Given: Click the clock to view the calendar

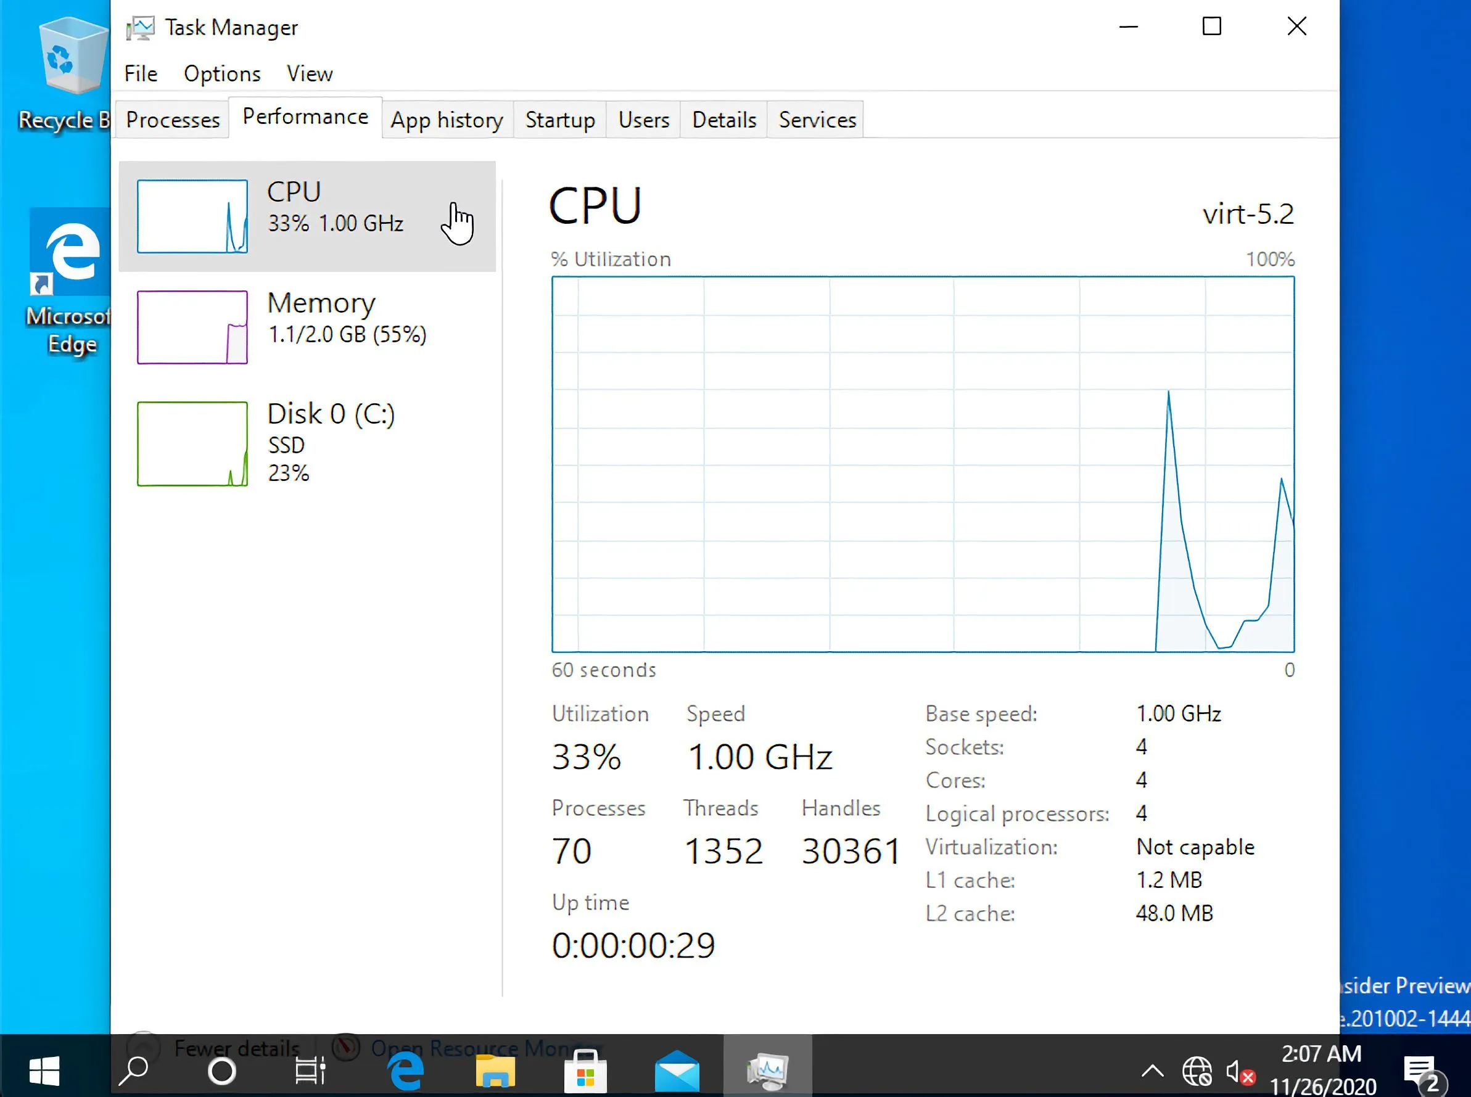Looking at the screenshot, I should click(1322, 1070).
